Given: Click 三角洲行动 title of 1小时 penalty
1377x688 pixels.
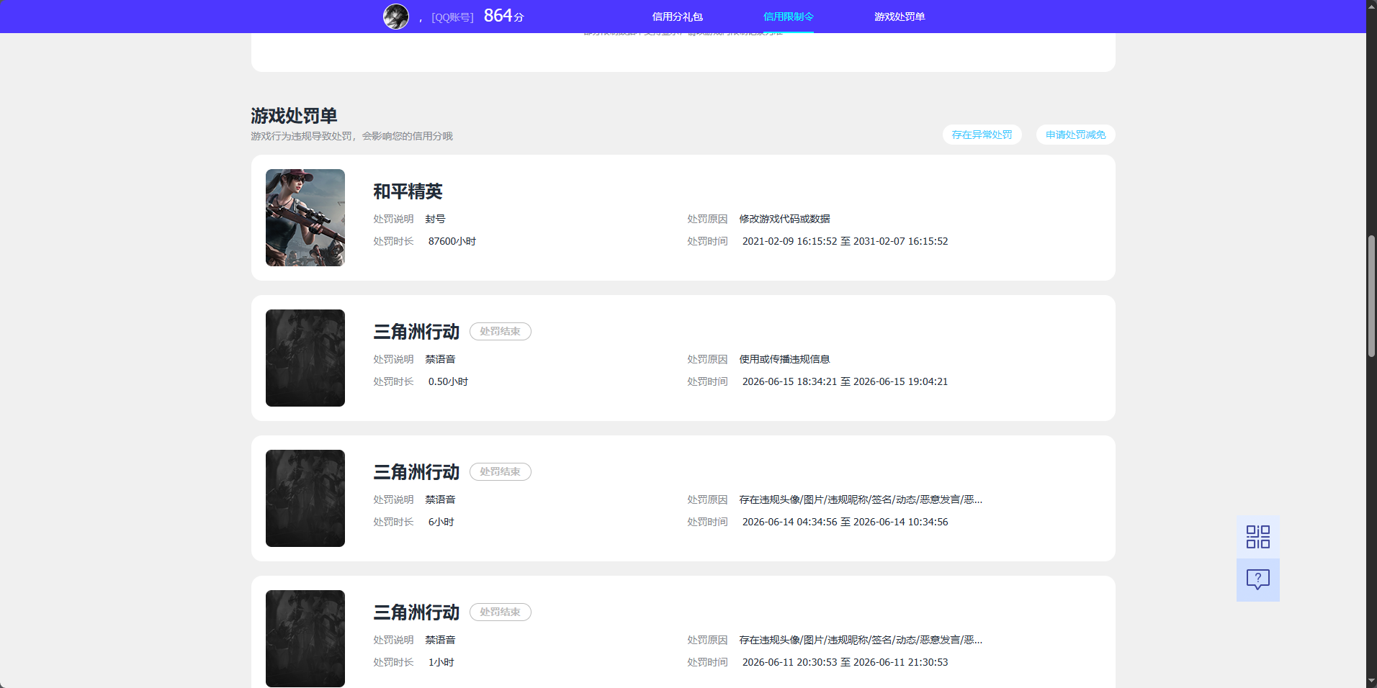Looking at the screenshot, I should coord(416,612).
